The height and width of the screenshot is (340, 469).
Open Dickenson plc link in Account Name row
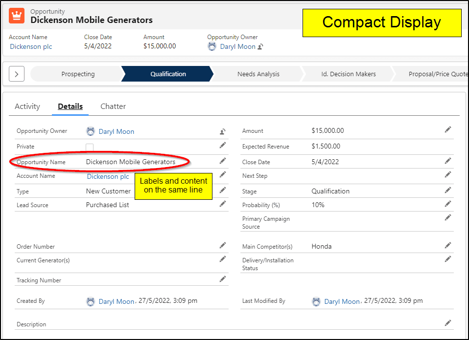pos(108,176)
